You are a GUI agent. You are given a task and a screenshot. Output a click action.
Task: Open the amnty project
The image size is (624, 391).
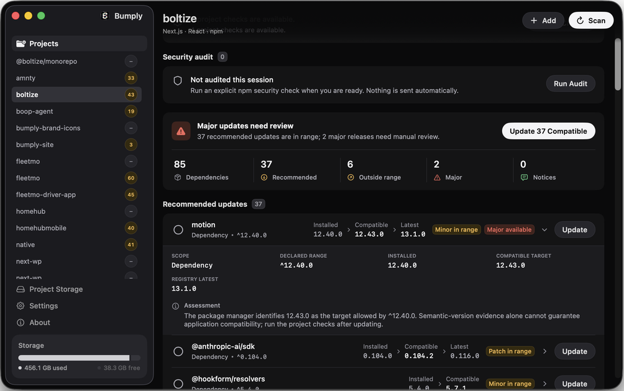click(76, 78)
